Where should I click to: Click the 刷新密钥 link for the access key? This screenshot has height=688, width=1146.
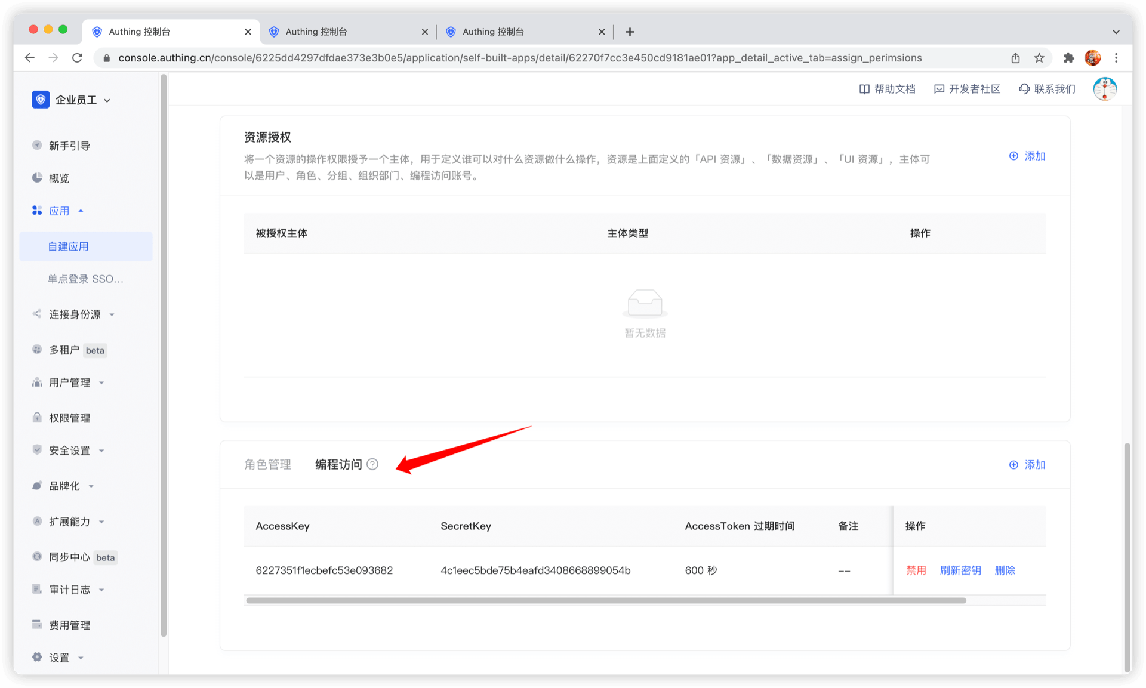pos(960,570)
